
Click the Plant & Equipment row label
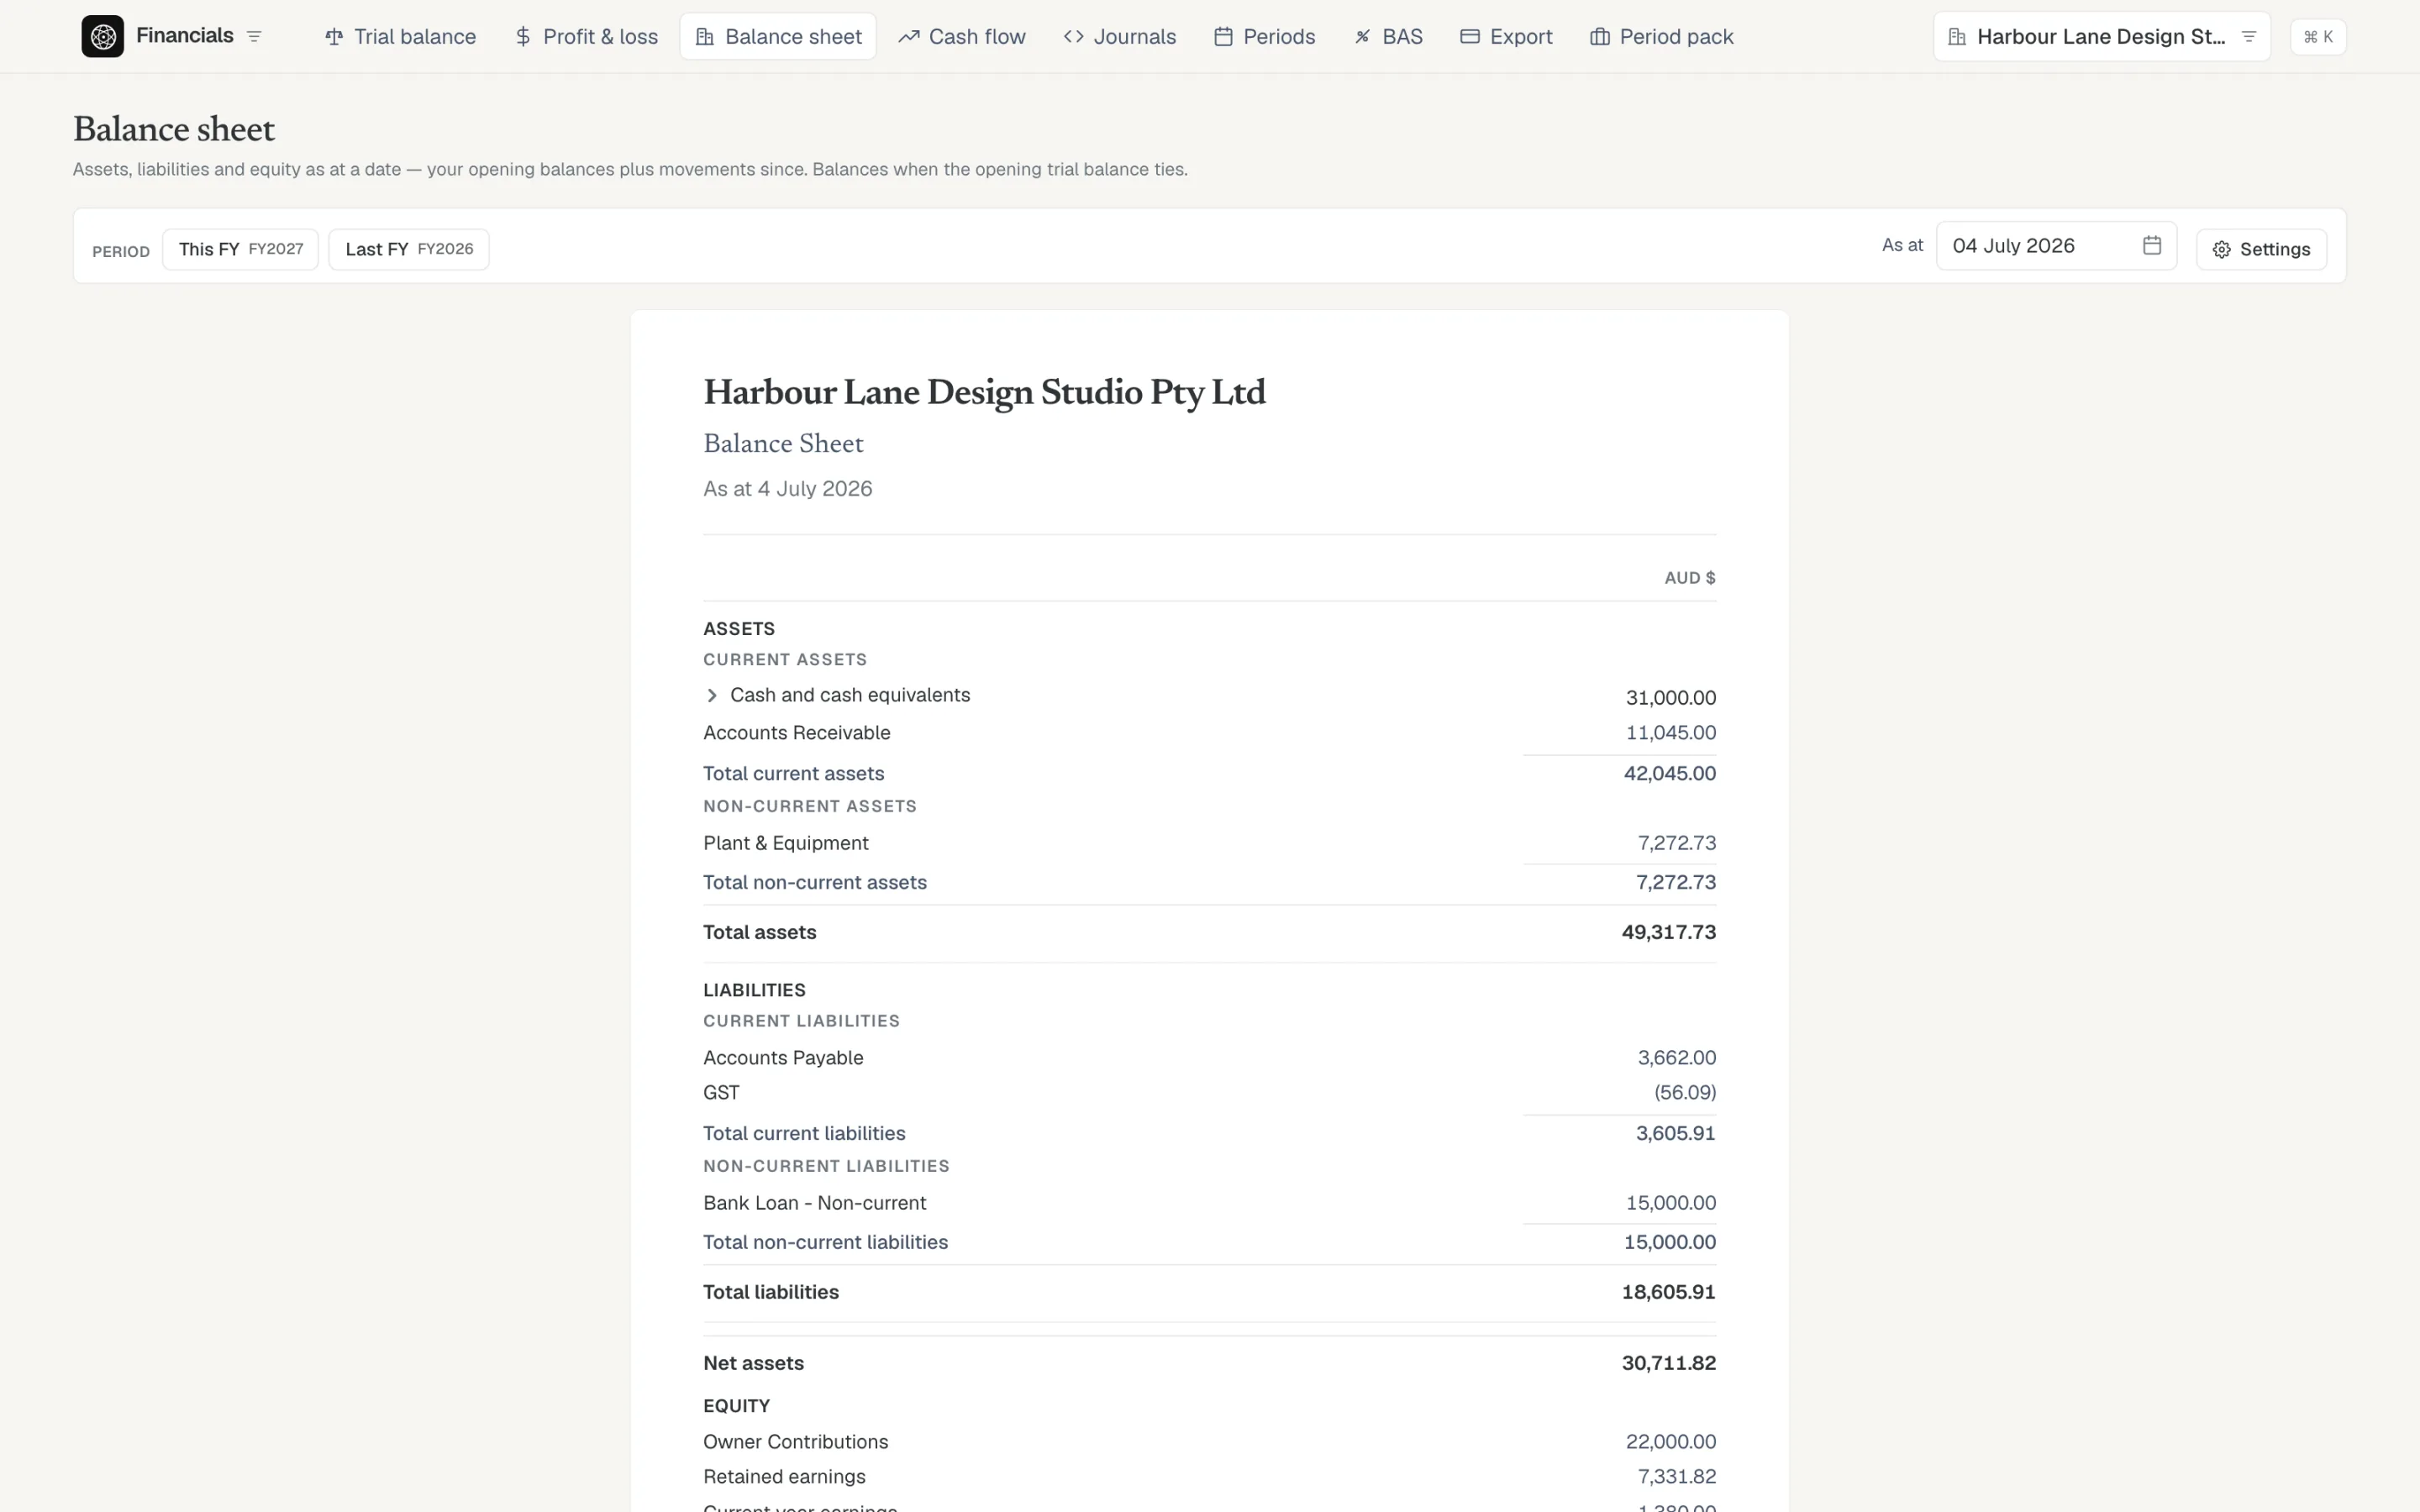tap(785, 843)
